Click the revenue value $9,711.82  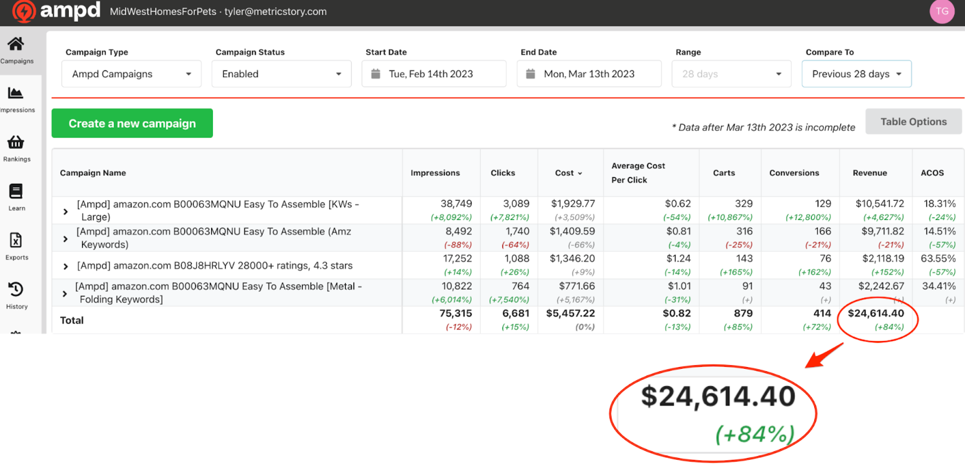pyautogui.click(x=883, y=231)
